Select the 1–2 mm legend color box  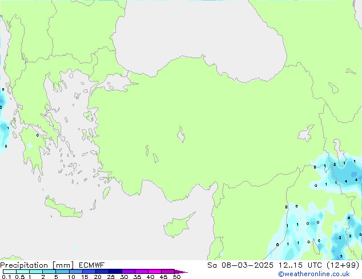click(x=36, y=272)
